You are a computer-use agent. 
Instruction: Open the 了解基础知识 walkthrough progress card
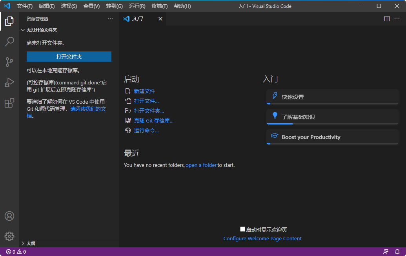pos(332,117)
